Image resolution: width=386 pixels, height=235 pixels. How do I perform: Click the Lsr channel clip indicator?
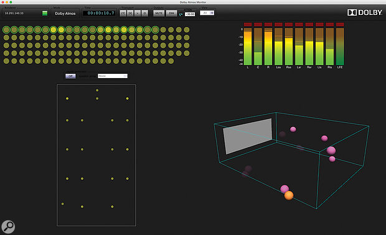point(299,24)
